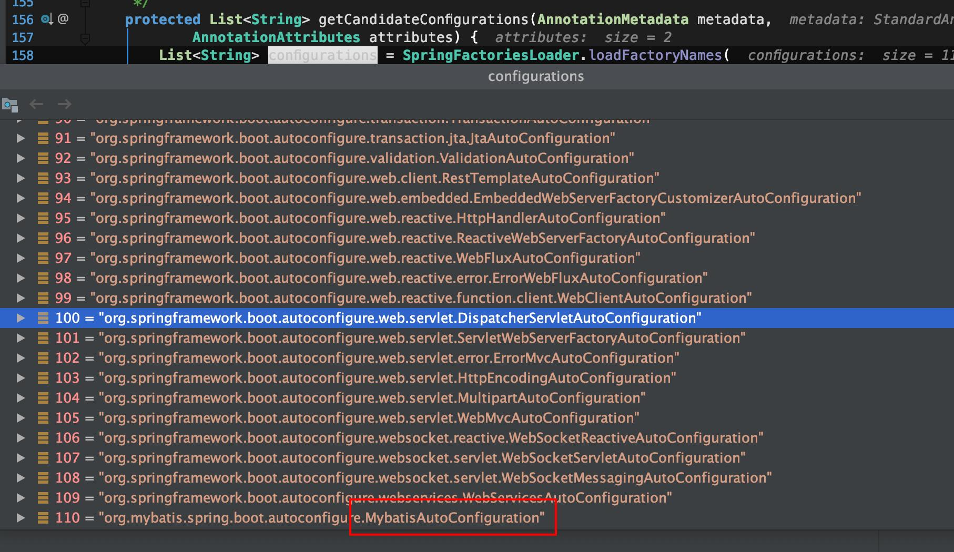Click the debugger view icon left of arrows

(x=10, y=105)
